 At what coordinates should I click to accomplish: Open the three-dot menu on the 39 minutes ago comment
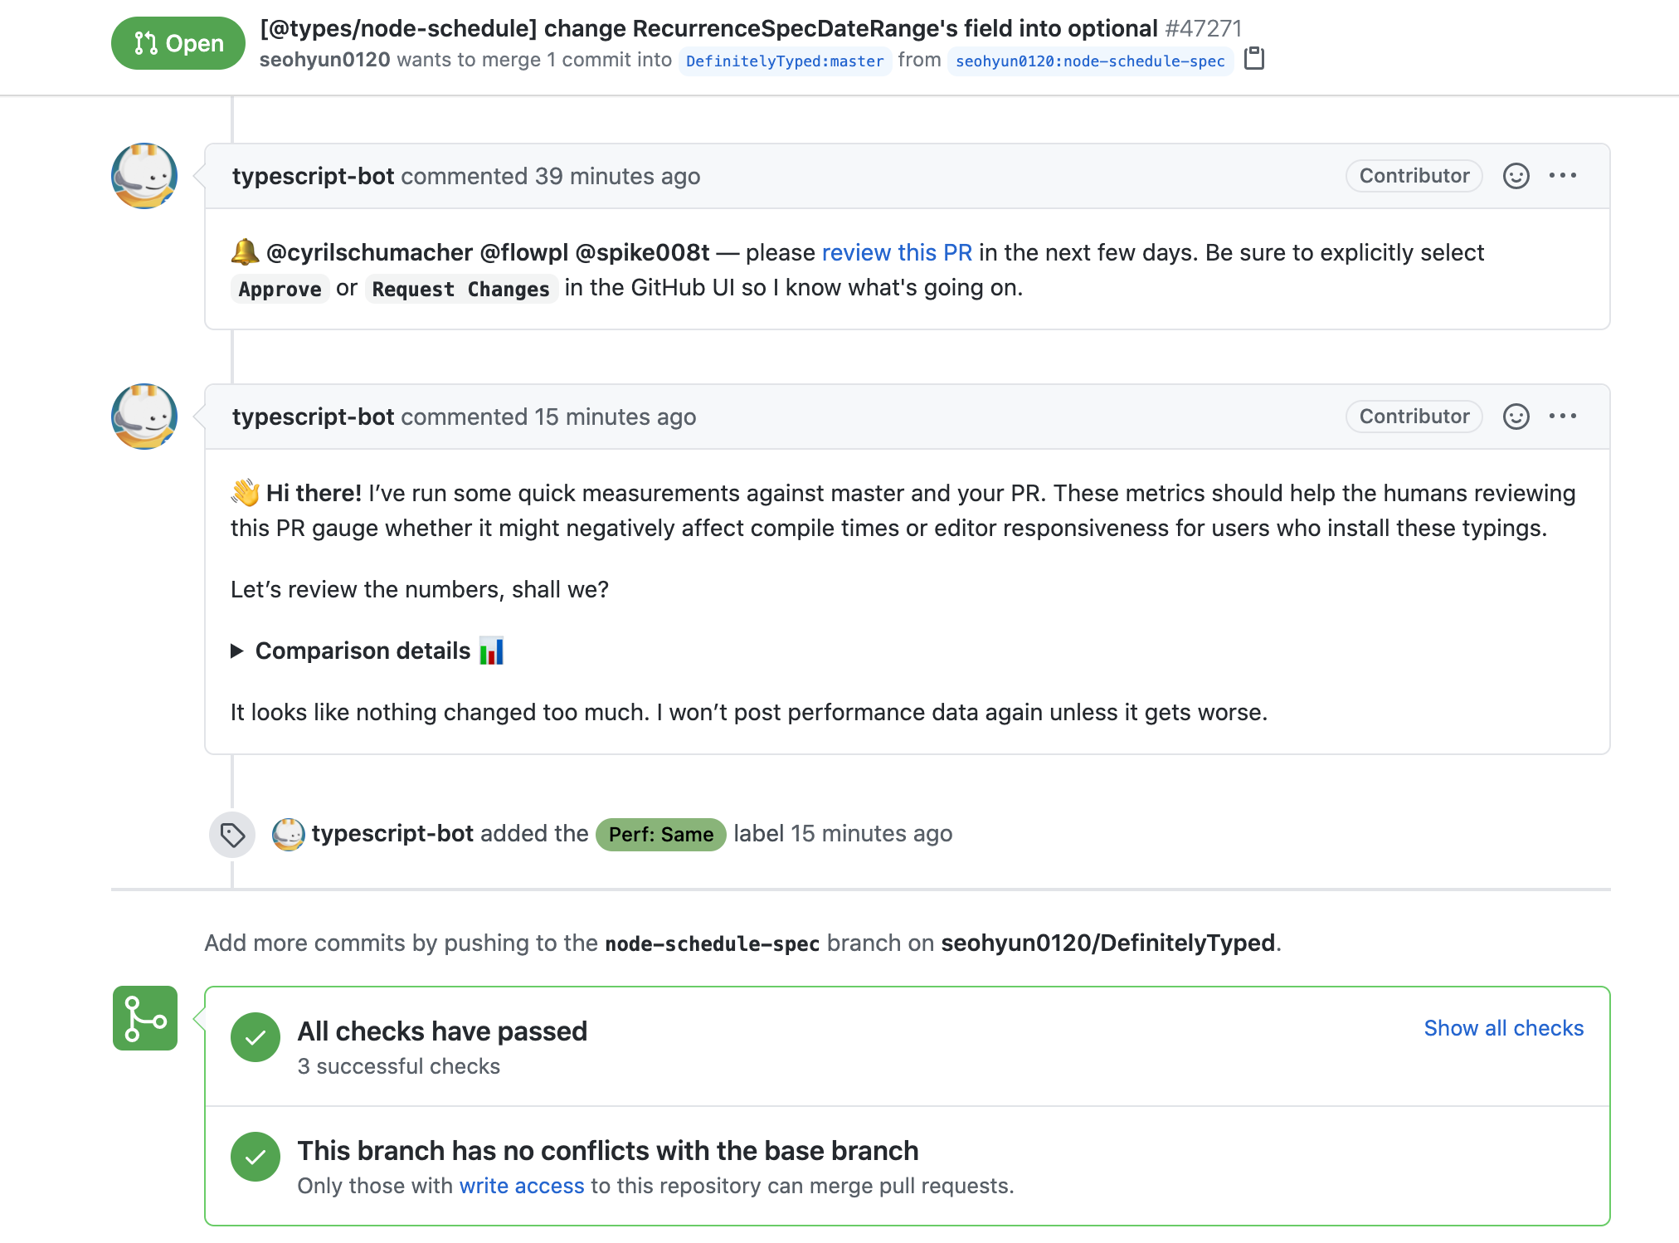pyautogui.click(x=1563, y=176)
